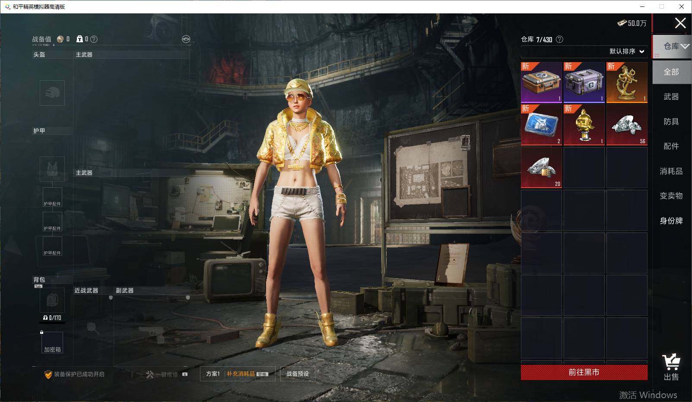
Task: Select the empty backpack slot icon
Action: (52, 300)
